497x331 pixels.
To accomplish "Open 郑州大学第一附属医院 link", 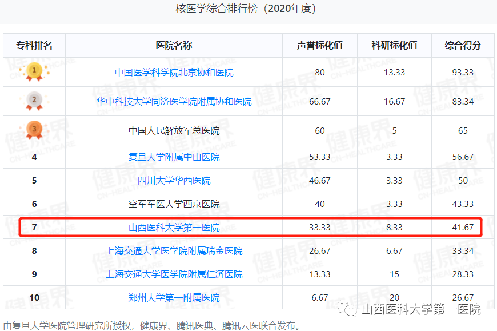I will [174, 298].
